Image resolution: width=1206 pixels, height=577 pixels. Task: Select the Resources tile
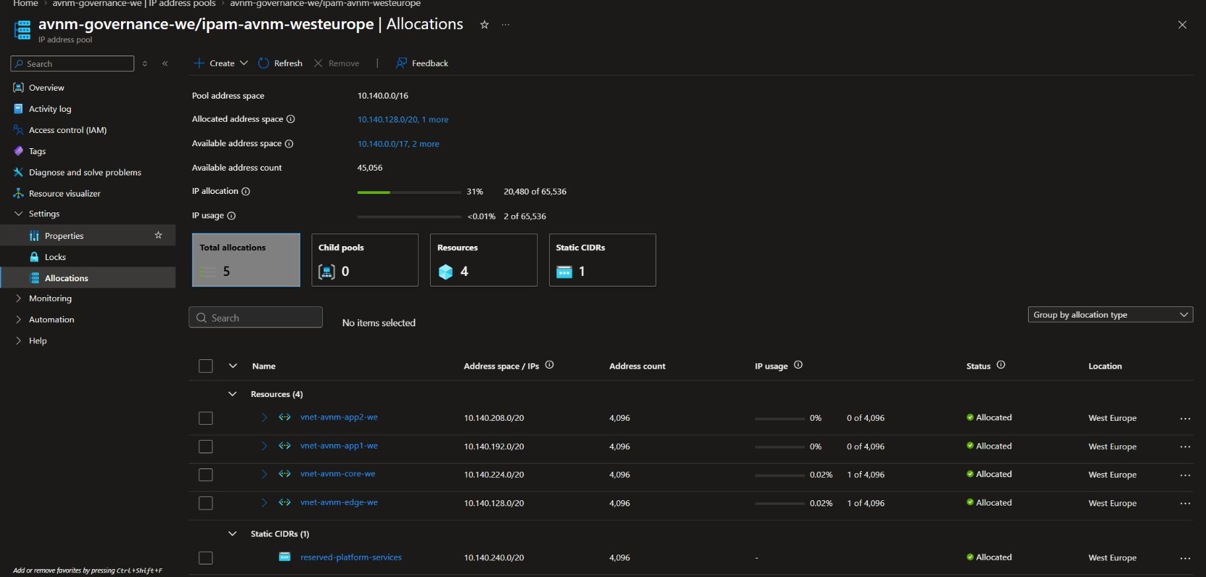click(484, 260)
